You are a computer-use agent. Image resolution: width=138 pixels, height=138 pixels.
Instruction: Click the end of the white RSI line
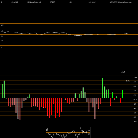122,34
